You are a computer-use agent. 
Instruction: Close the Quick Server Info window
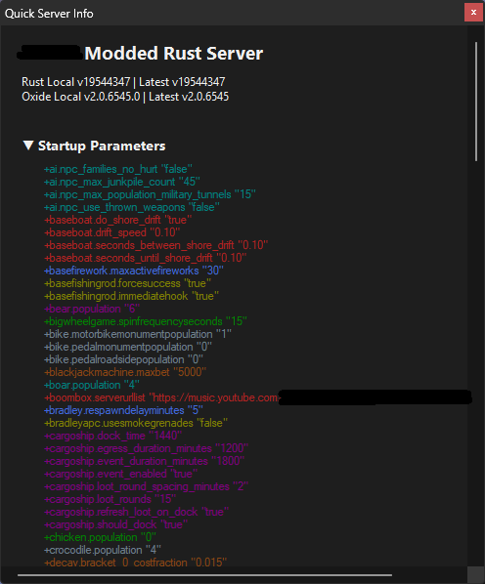(x=473, y=13)
